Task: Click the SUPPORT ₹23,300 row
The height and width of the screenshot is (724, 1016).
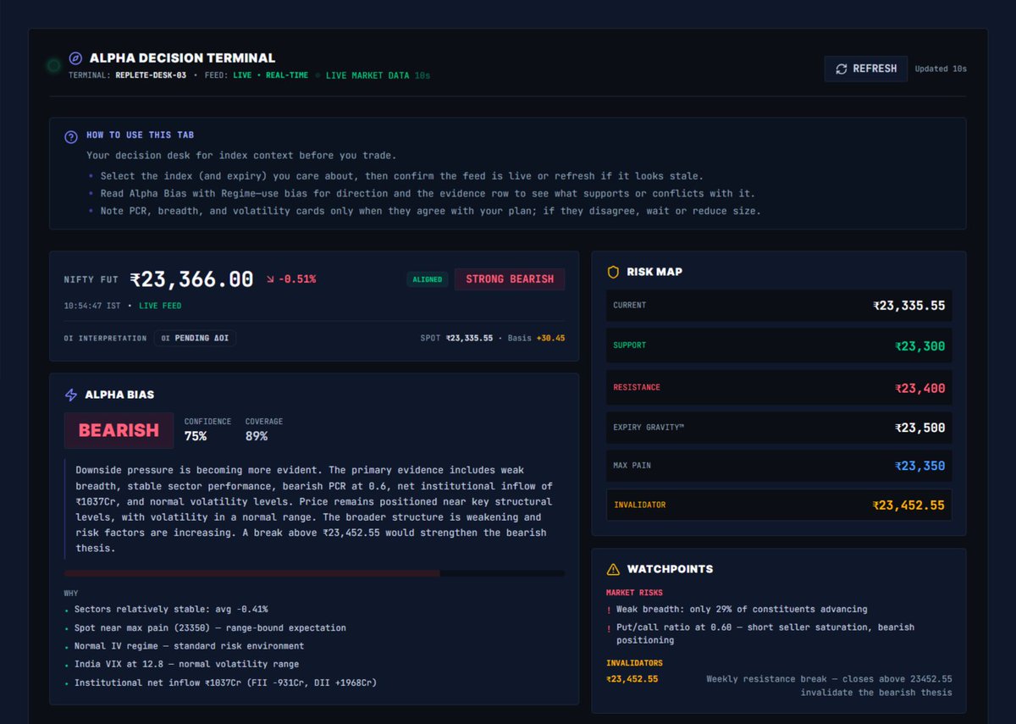Action: tap(779, 345)
